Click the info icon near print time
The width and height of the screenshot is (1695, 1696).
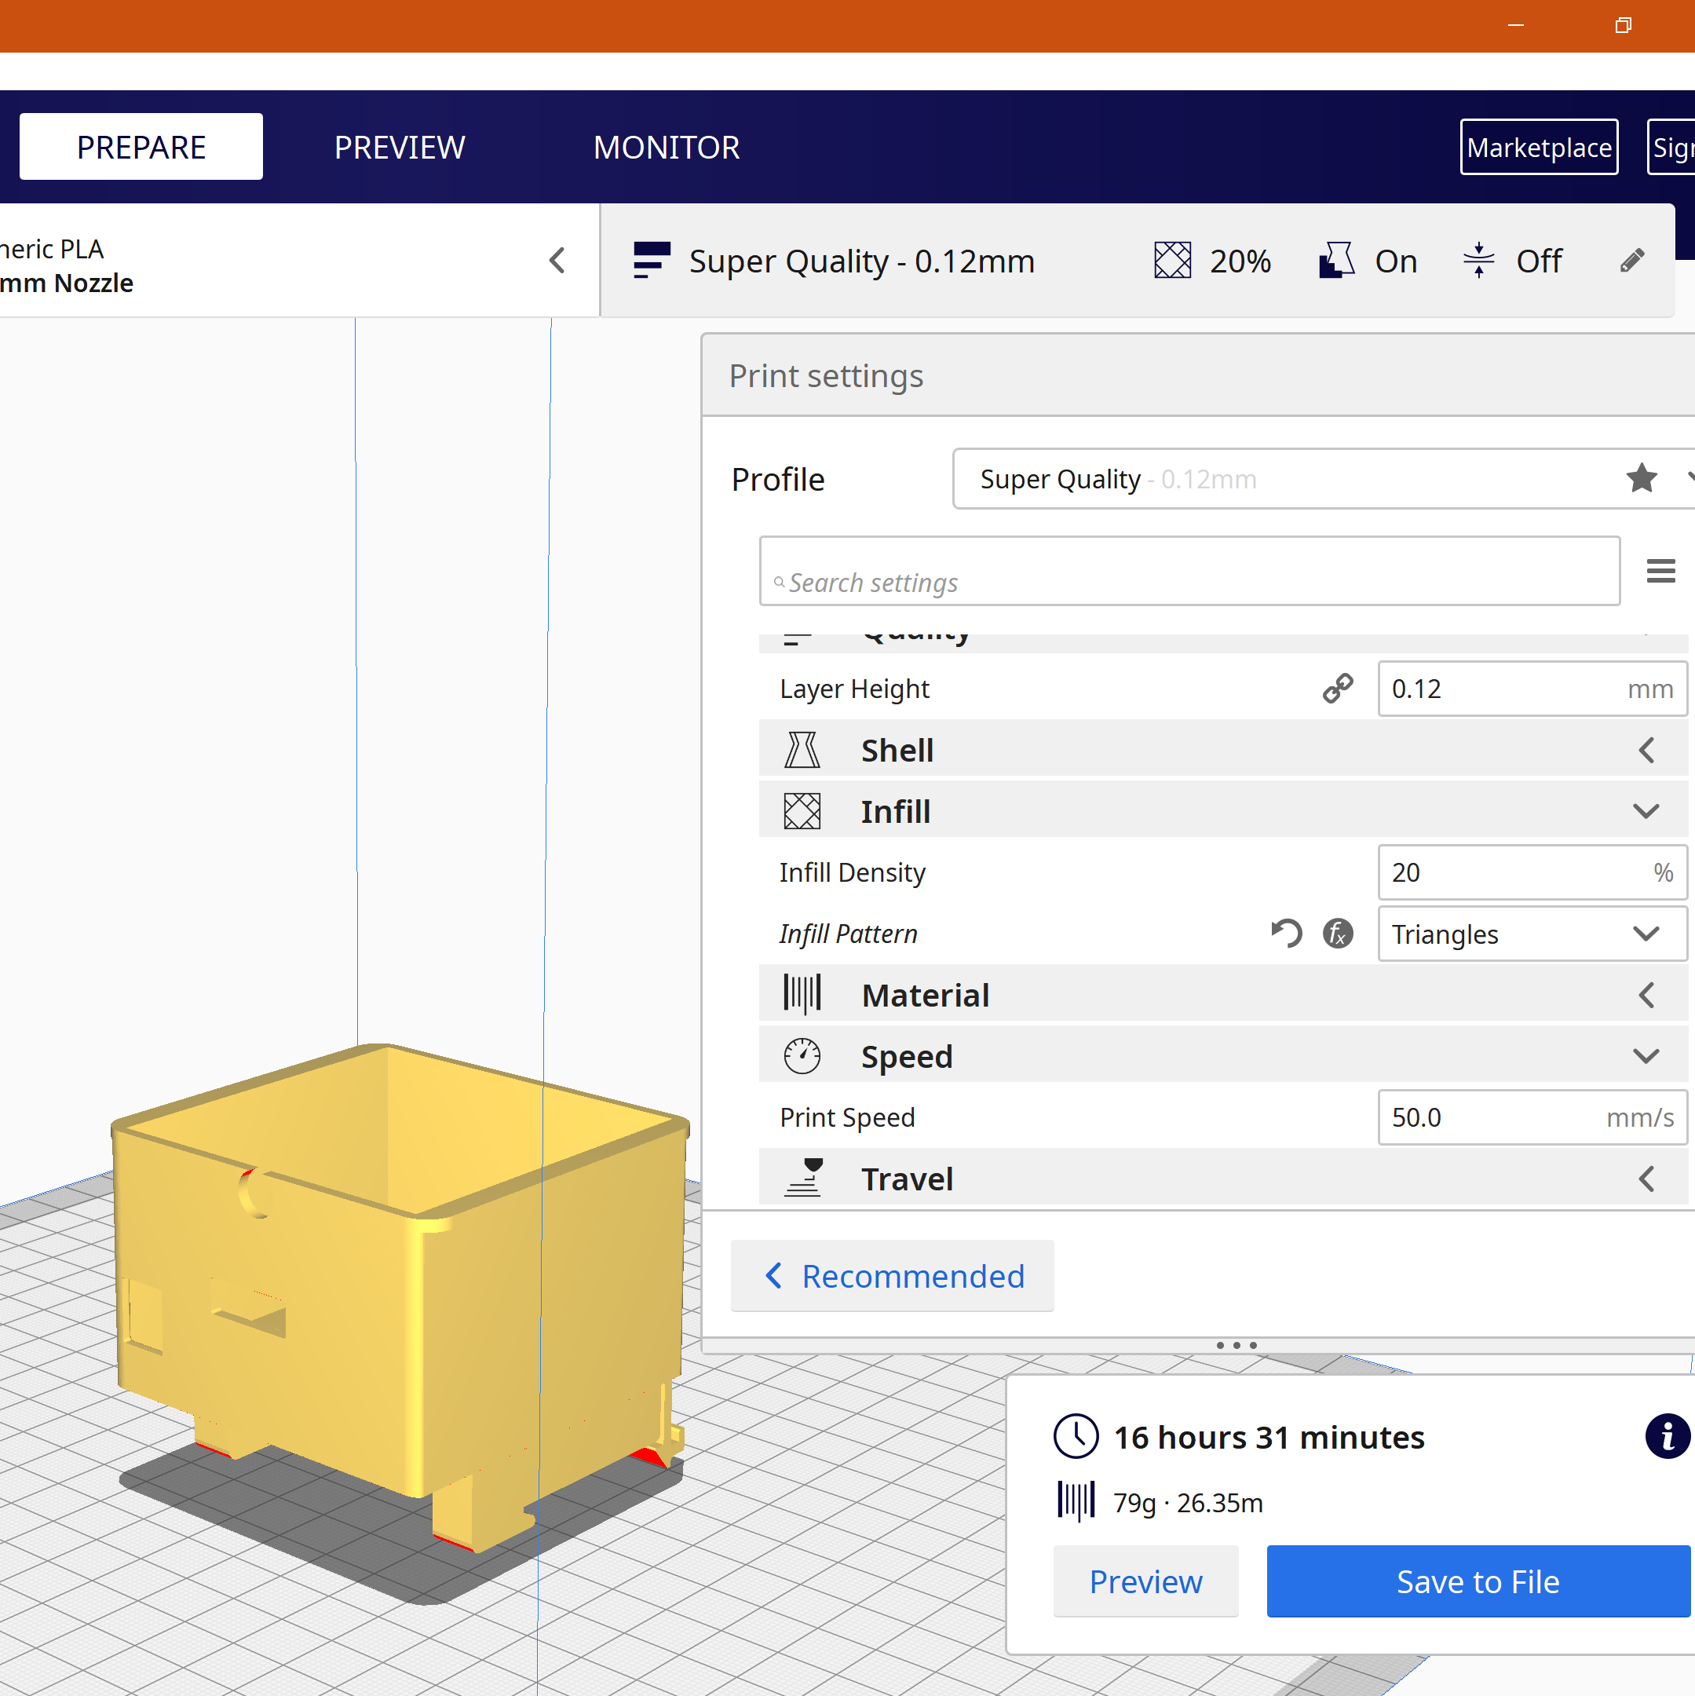tap(1666, 1437)
